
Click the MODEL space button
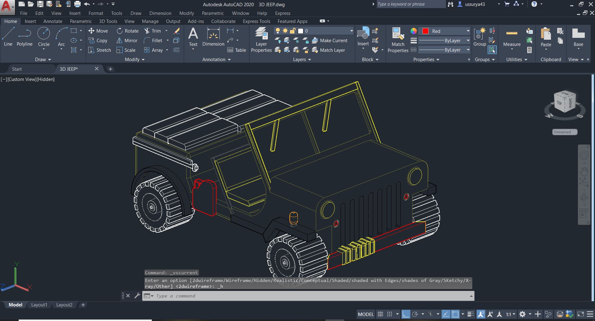tap(366, 314)
